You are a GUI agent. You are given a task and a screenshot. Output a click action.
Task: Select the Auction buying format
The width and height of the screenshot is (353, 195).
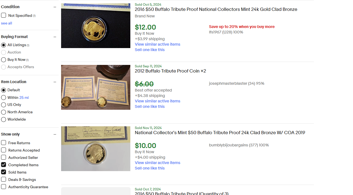point(3,52)
